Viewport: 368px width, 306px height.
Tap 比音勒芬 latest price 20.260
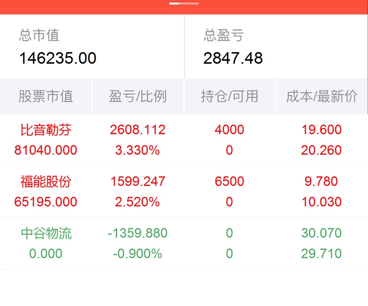pyautogui.click(x=322, y=150)
